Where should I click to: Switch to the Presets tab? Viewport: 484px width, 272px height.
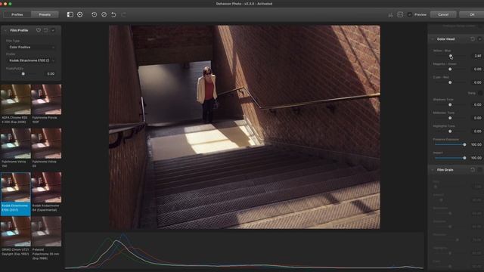[x=45, y=14]
